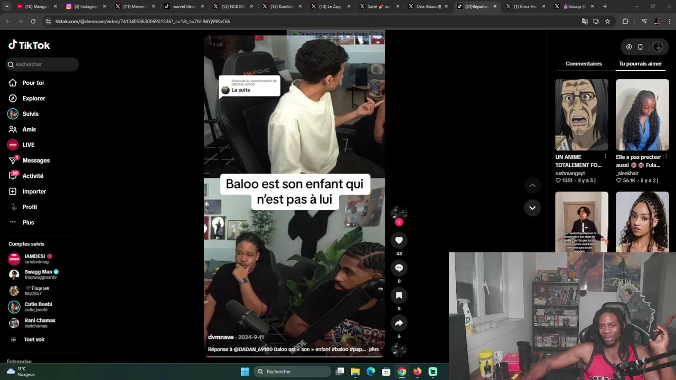Like the video with heart icon

tap(399, 240)
